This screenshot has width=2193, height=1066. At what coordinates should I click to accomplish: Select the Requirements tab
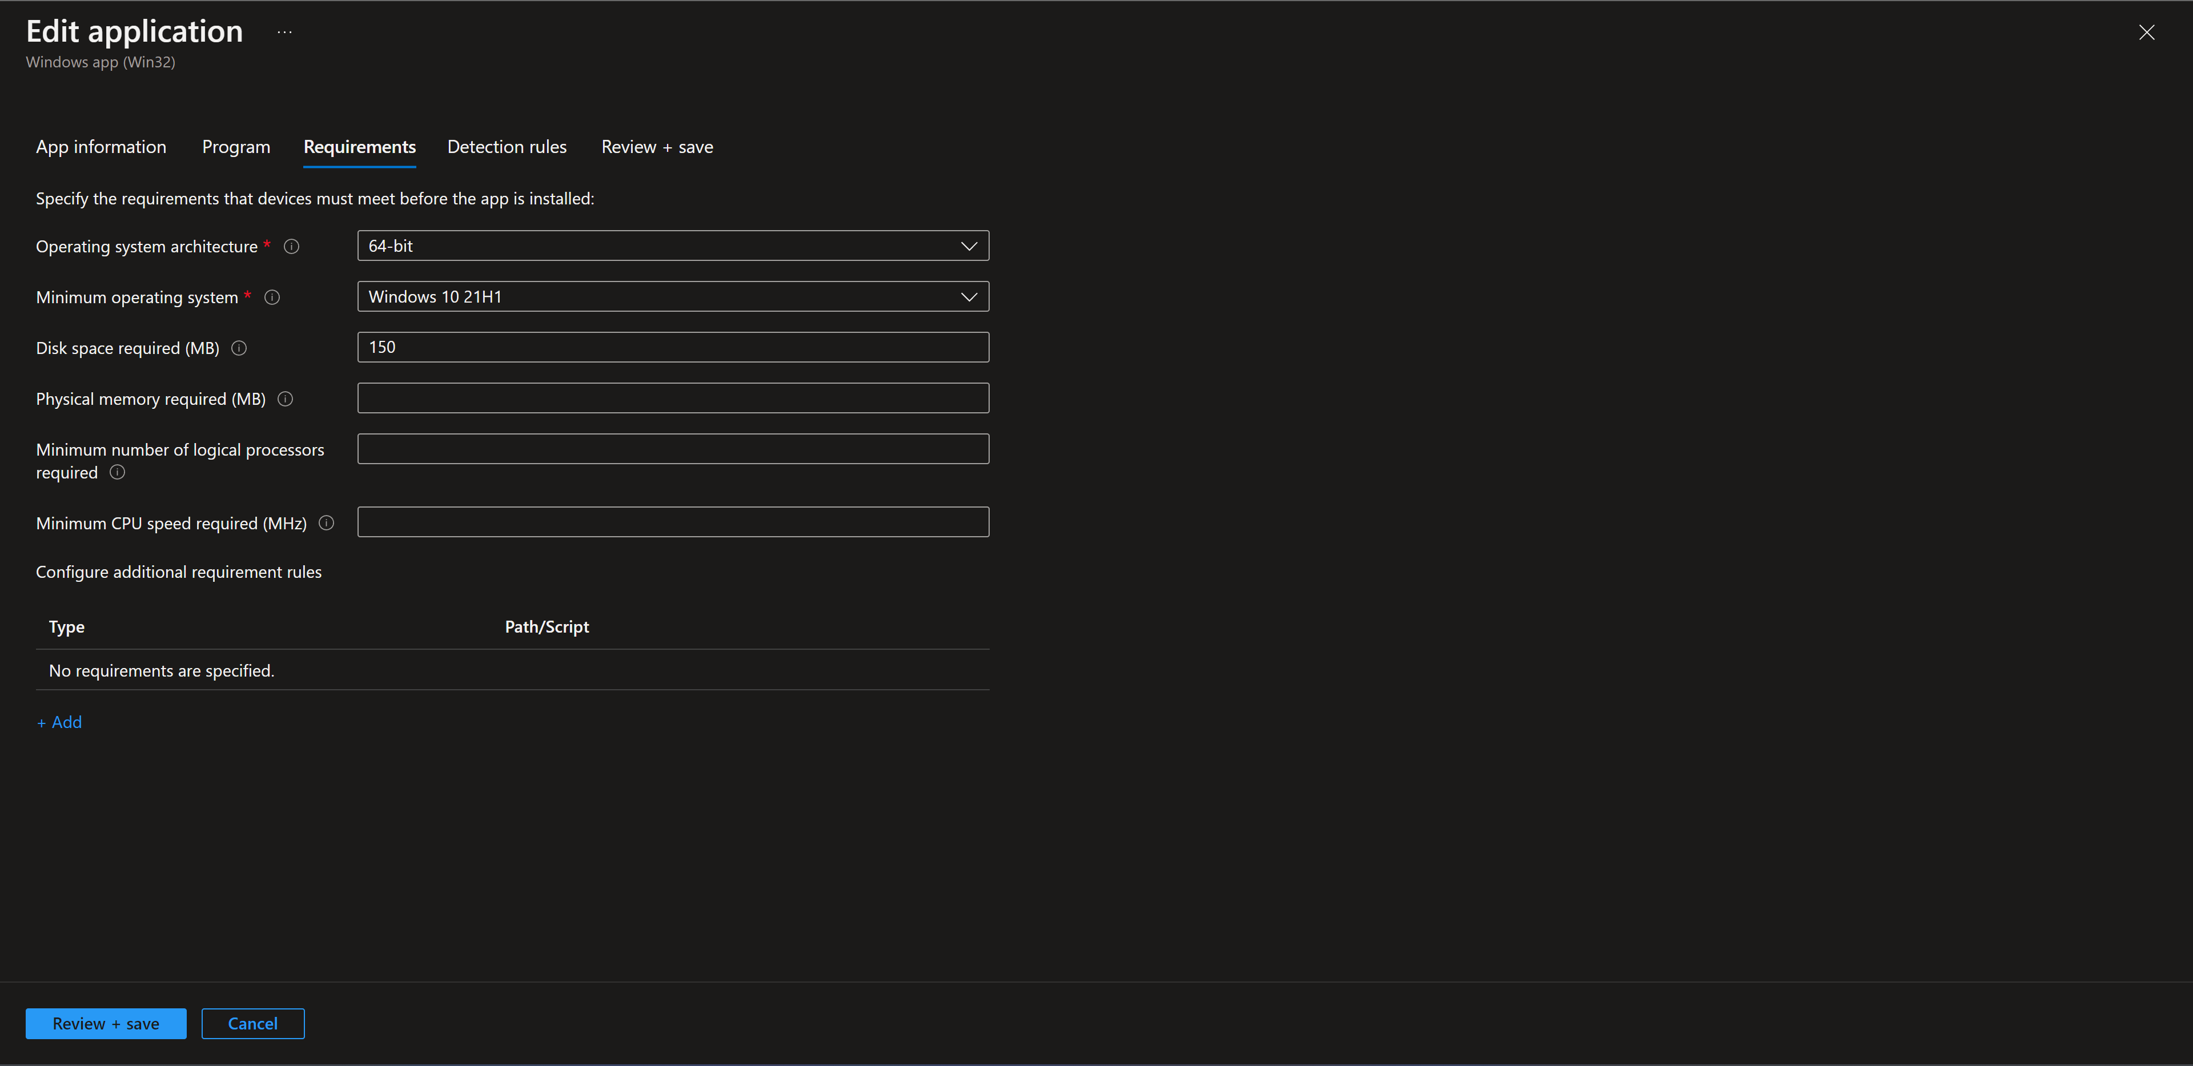[x=359, y=147]
